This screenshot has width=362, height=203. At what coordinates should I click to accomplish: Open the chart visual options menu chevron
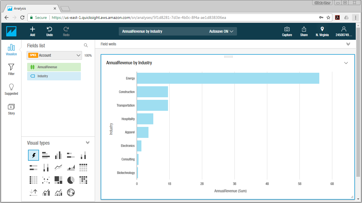tap(346, 63)
